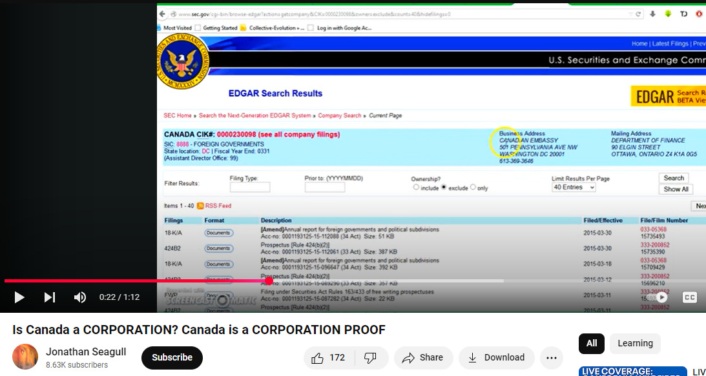Select the include ownership radio button

point(416,188)
